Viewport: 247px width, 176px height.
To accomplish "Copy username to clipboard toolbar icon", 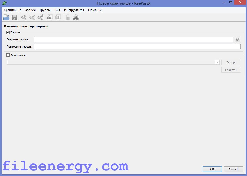I will tap(50, 17).
